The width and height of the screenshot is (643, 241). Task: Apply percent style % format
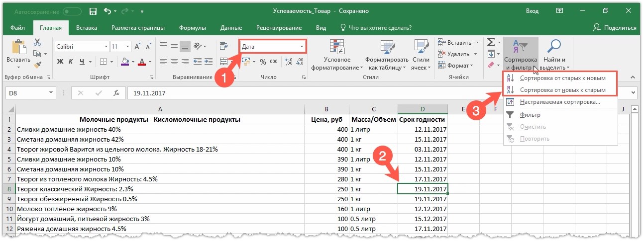point(262,62)
